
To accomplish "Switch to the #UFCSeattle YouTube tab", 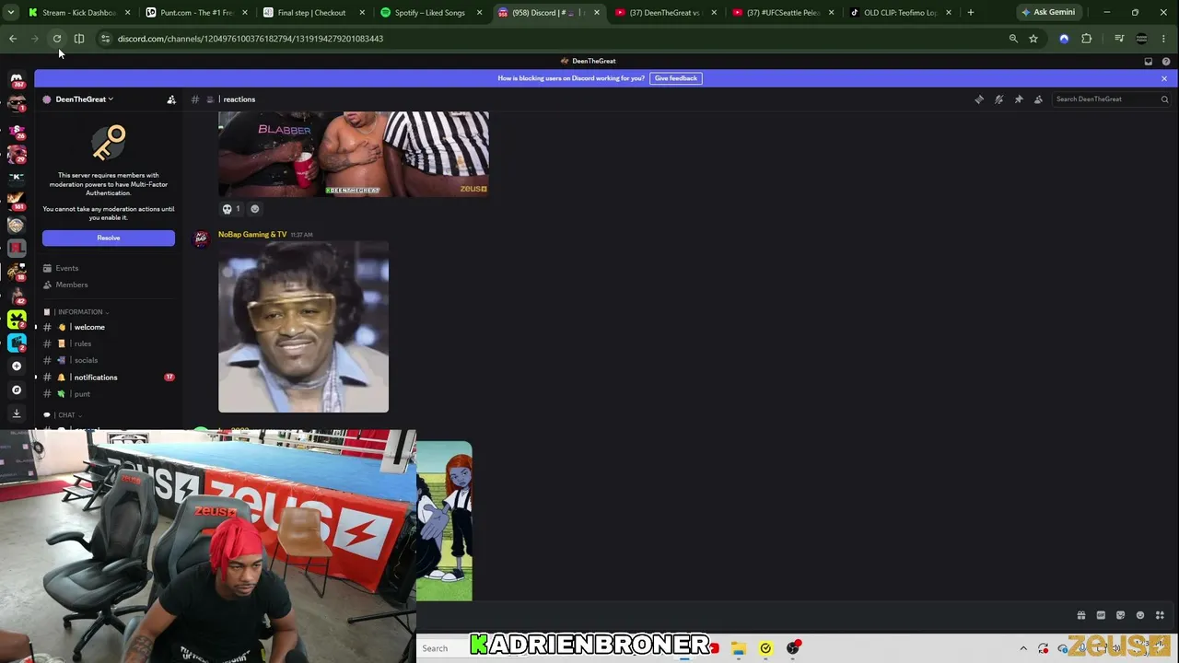I will pyautogui.click(x=781, y=13).
